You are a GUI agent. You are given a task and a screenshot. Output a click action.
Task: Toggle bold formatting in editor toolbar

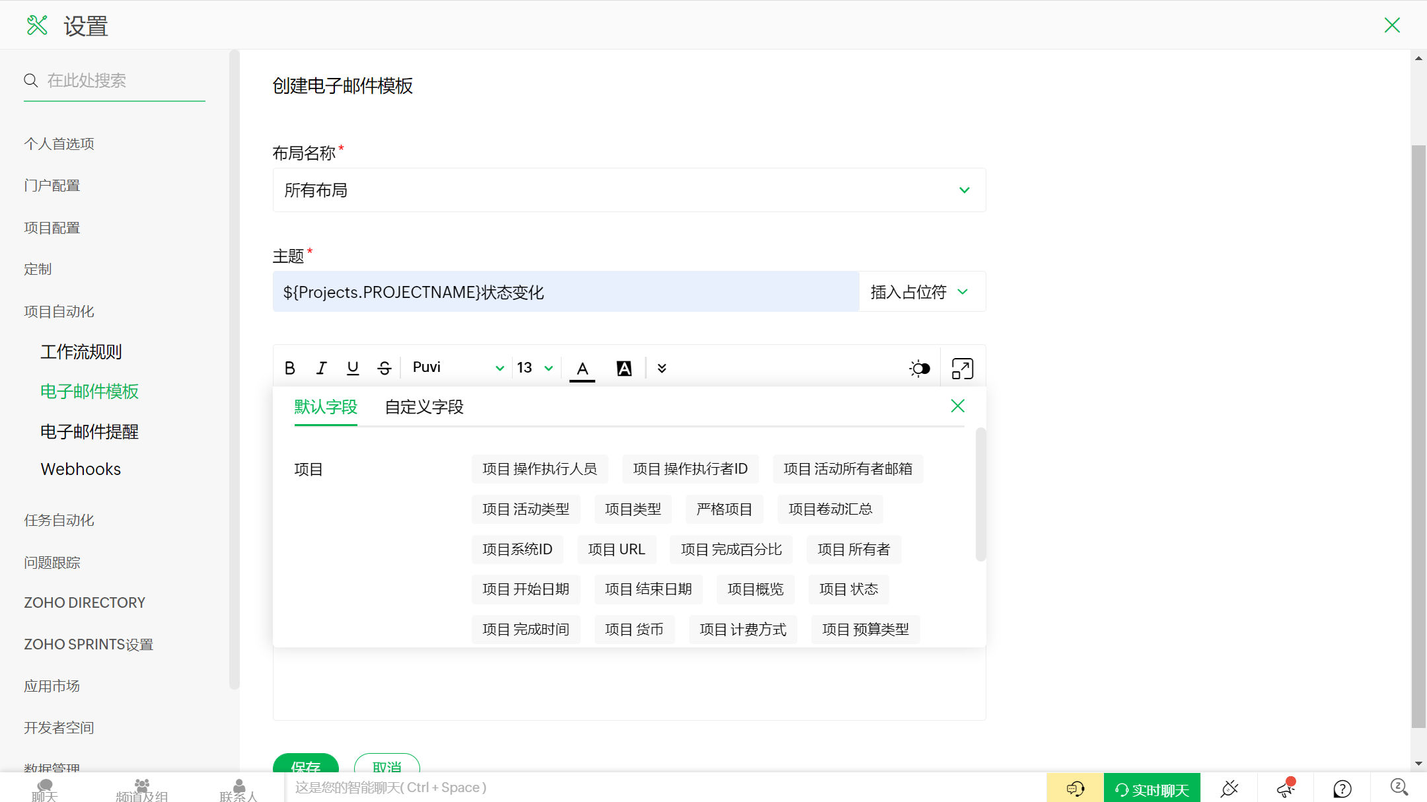289,368
